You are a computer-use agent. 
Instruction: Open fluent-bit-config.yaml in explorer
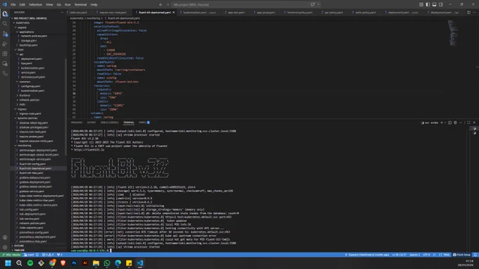pyautogui.click(x=32, y=164)
